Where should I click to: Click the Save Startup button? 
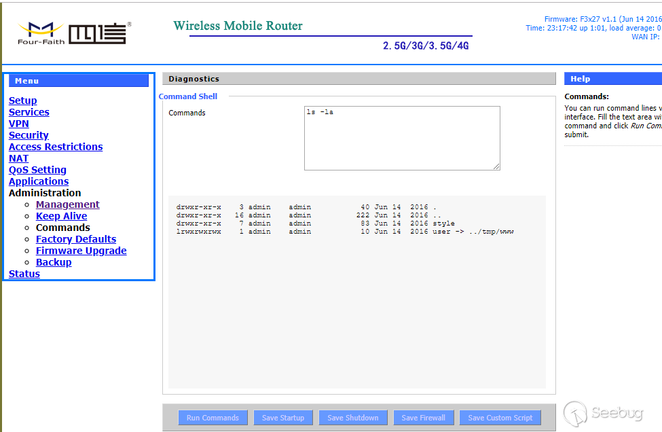283,418
